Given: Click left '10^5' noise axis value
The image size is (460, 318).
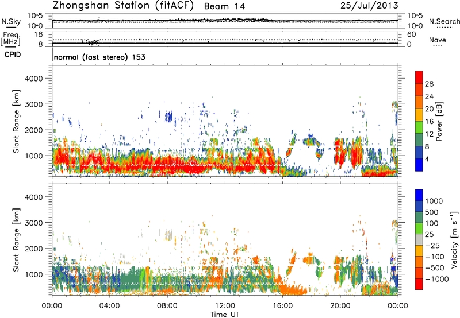Looking at the screenshot, I should pos(35,16).
